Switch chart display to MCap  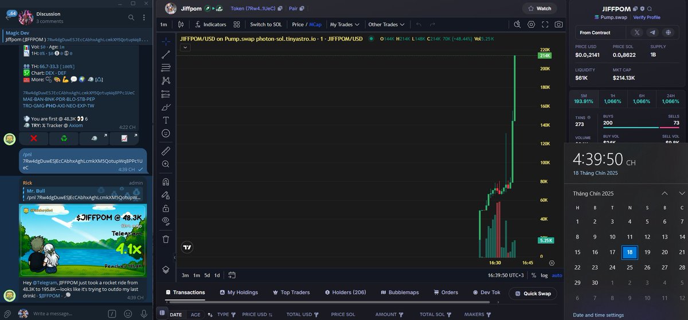coord(315,25)
